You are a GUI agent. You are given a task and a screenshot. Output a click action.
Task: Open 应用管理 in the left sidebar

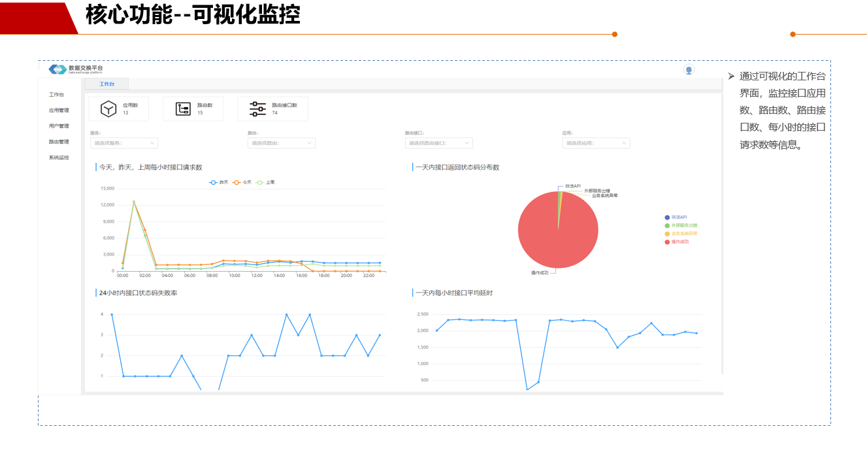[59, 110]
